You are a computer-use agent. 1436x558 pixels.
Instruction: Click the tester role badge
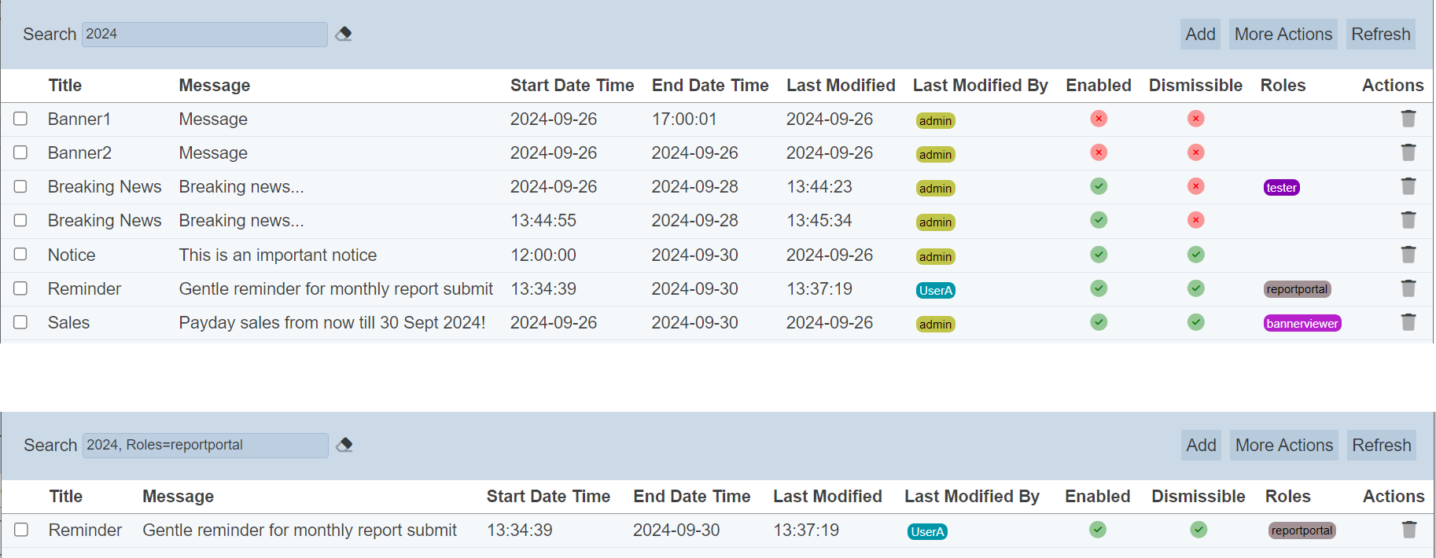point(1281,188)
